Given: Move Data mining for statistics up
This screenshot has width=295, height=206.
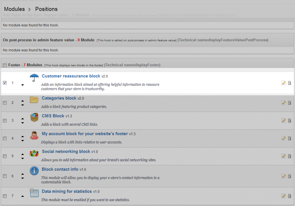Looking at the screenshot, I should click(22, 196).
